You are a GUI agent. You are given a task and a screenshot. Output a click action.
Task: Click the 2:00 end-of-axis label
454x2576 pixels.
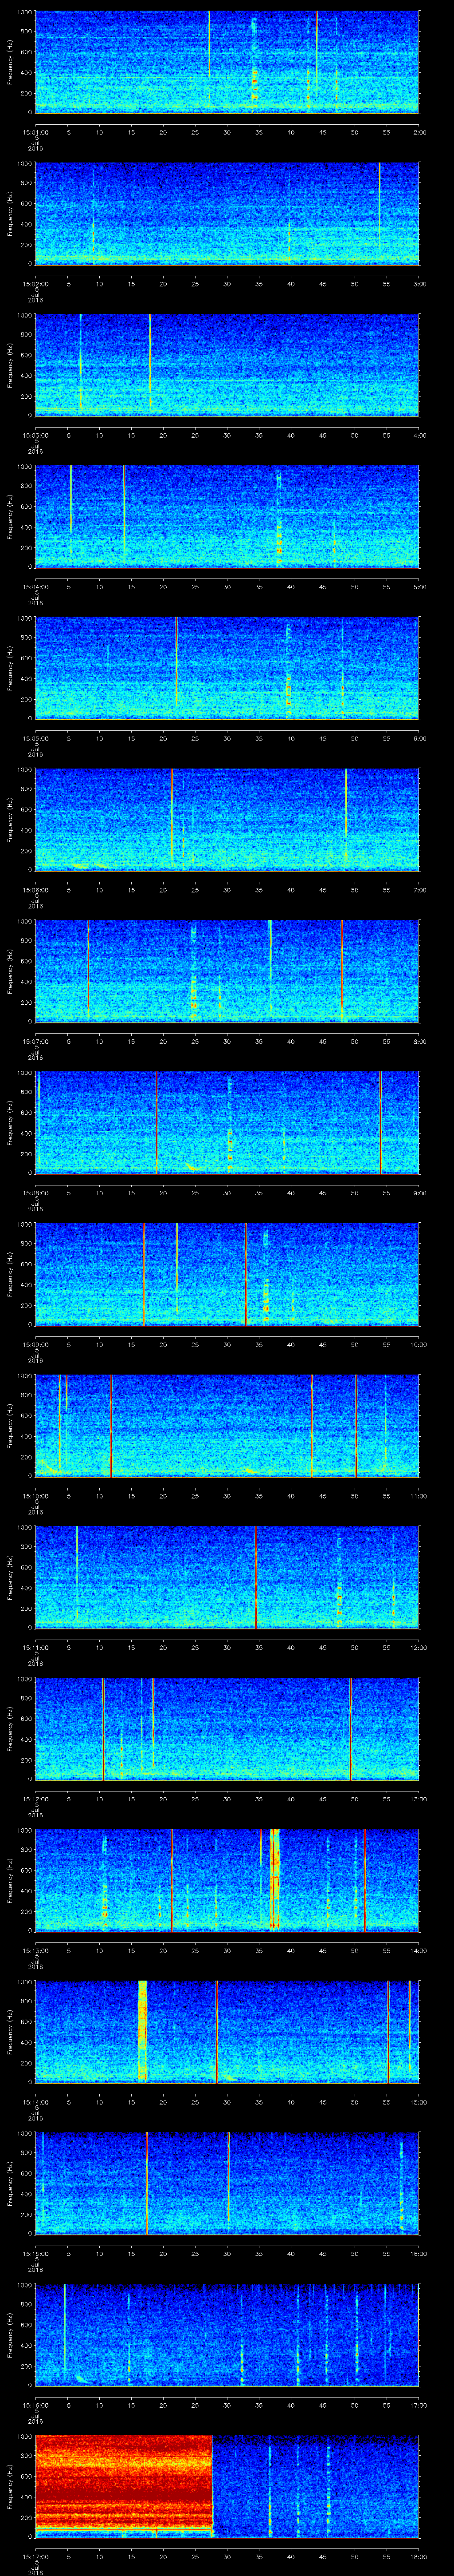419,131
